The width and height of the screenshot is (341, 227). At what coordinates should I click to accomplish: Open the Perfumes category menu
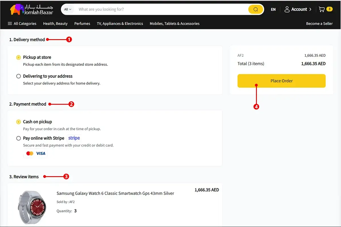tap(82, 24)
